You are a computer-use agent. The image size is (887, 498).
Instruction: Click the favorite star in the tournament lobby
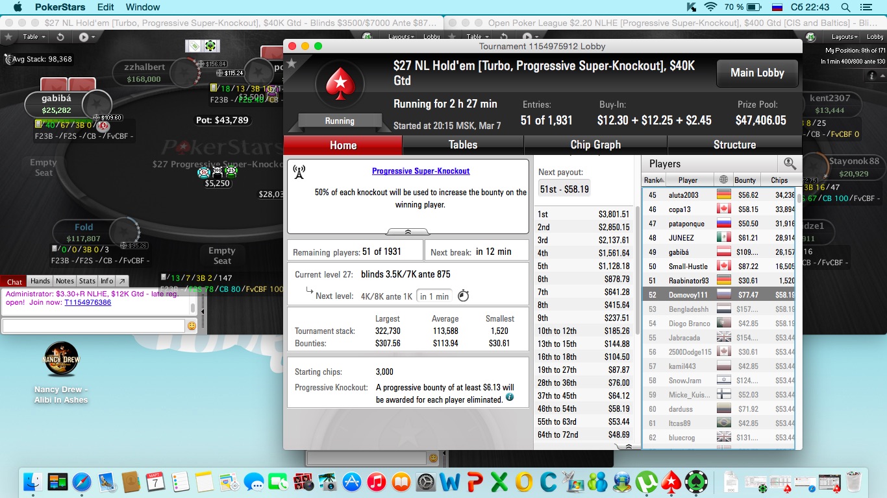[x=292, y=64]
